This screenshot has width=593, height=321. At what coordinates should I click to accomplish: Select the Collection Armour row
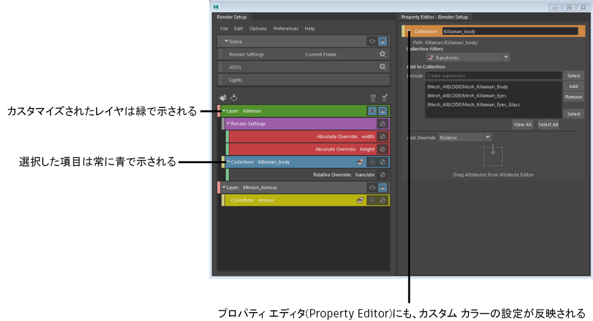305,200
